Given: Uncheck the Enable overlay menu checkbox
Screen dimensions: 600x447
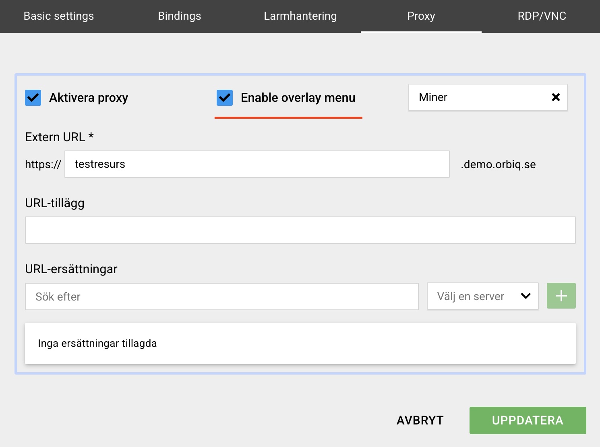Looking at the screenshot, I should pos(225,98).
